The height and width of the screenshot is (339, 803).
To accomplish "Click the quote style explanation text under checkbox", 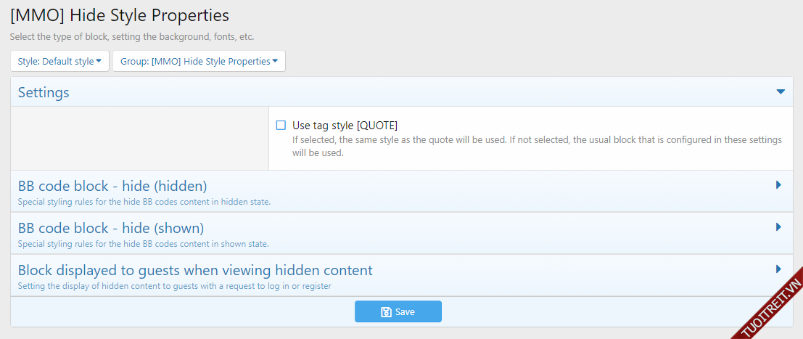I will [537, 146].
